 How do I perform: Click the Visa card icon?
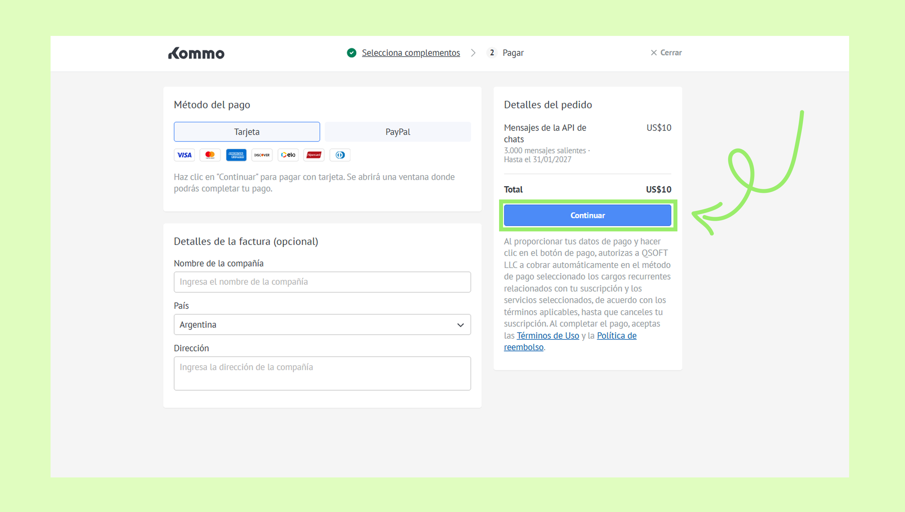[x=184, y=155]
